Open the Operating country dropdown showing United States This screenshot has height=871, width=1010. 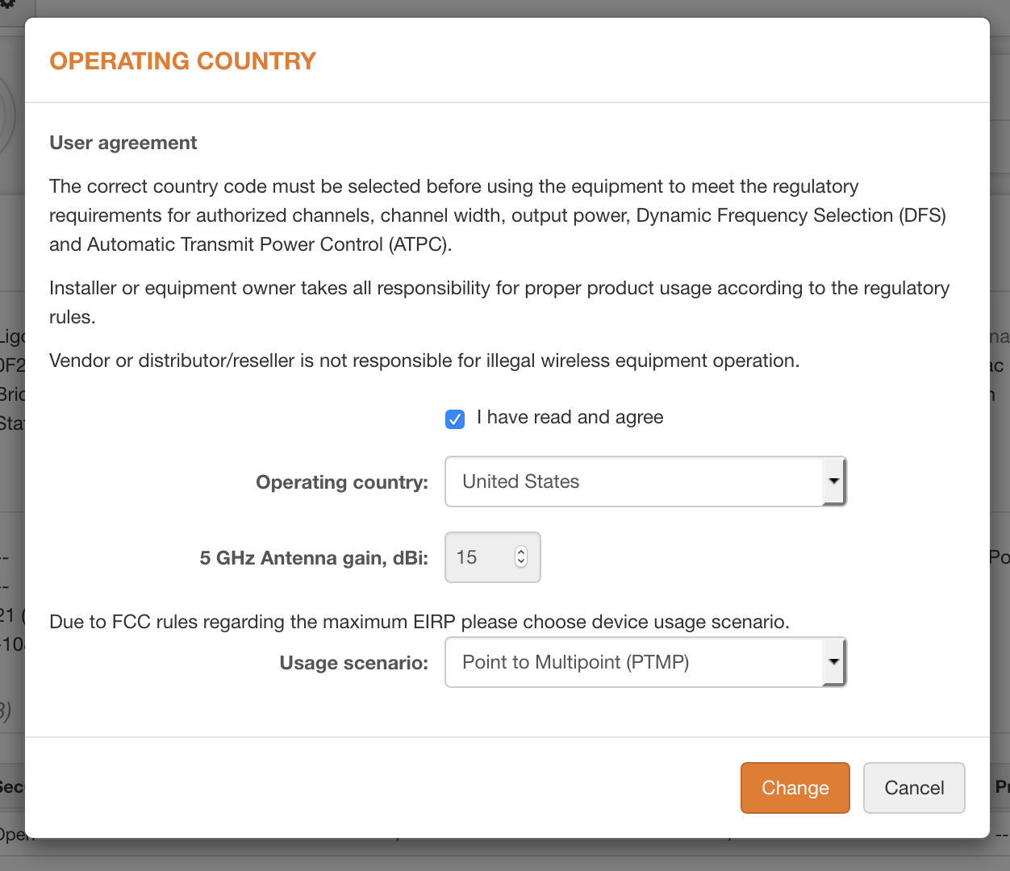pyautogui.click(x=645, y=481)
